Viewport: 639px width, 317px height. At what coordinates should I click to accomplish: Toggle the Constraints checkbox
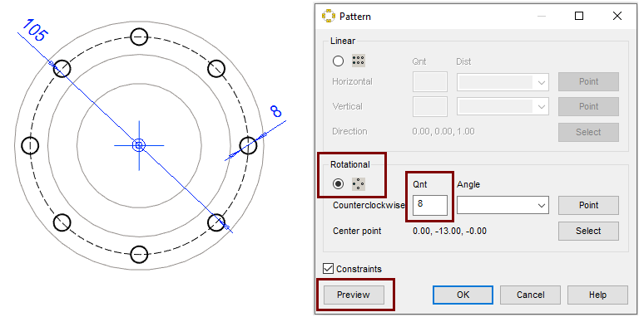[328, 269]
